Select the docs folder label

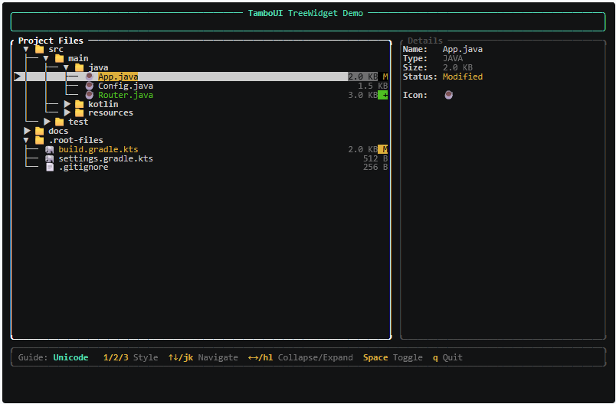tap(58, 131)
